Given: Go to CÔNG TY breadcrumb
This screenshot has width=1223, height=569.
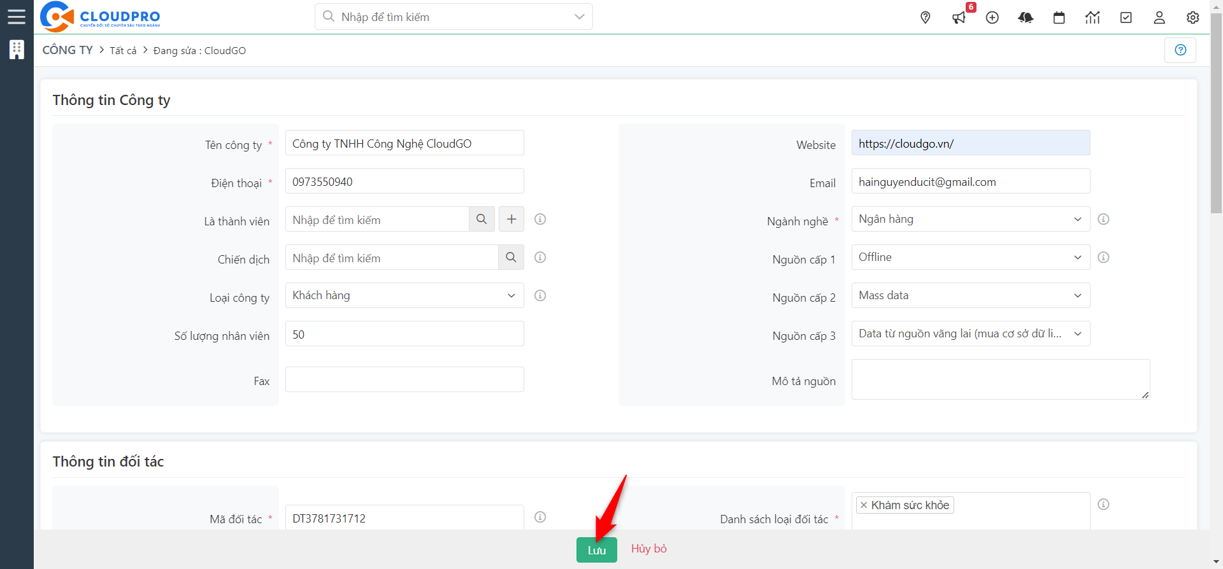Looking at the screenshot, I should tap(68, 50).
